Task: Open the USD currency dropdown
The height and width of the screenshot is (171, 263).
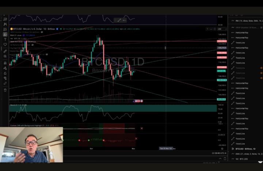Action: (x=222, y=29)
